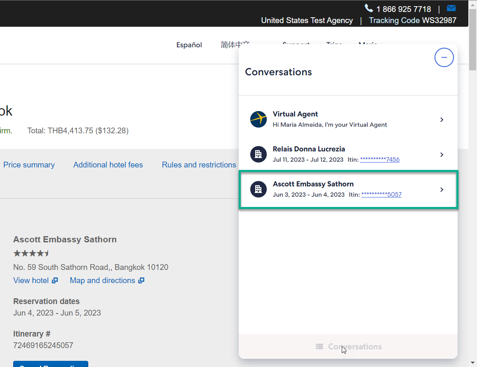Open the Relais Donna Lucrezia conversation
The width and height of the screenshot is (477, 367).
(348, 154)
